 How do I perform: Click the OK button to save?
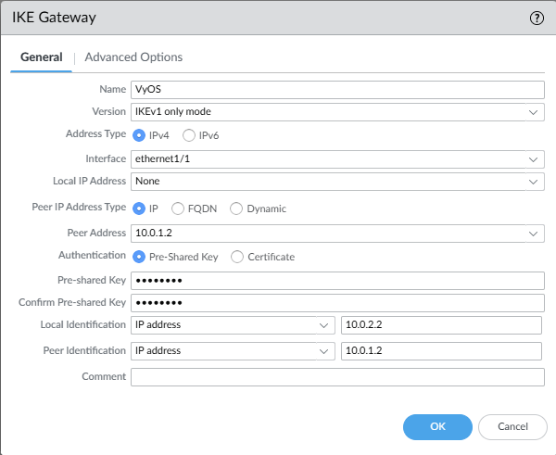[x=437, y=426]
